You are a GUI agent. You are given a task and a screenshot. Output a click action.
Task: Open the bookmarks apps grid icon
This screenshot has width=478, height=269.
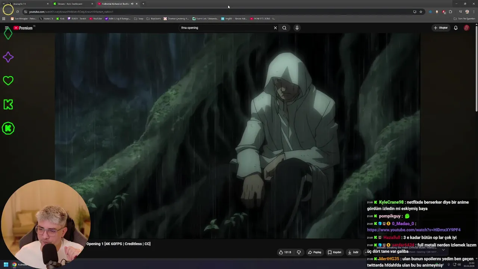click(4, 18)
